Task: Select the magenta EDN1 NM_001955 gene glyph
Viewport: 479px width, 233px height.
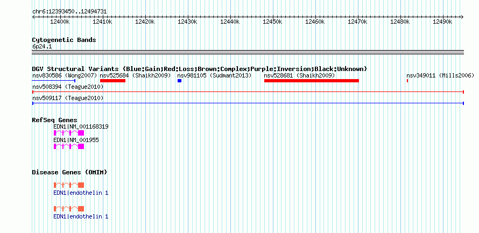Action: coord(69,146)
